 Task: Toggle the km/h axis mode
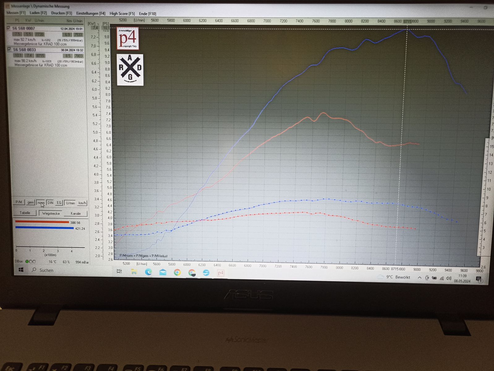82,203
